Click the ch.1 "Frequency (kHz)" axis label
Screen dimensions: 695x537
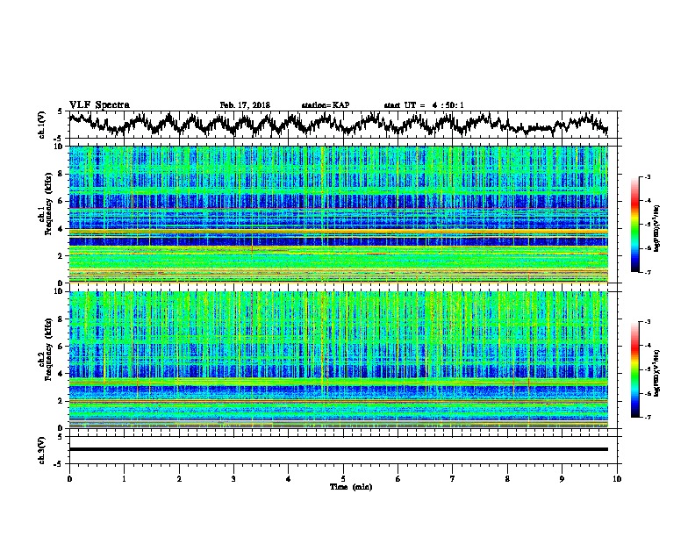point(48,204)
